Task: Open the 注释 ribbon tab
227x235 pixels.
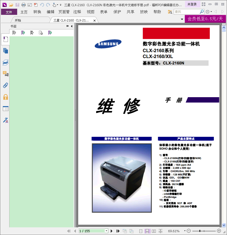Action: tap(77, 12)
